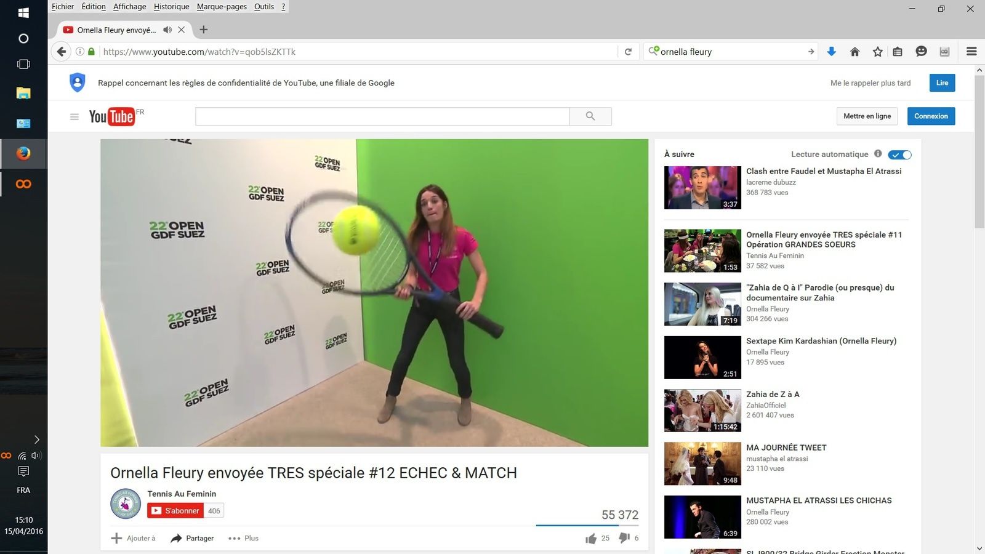985x554 pixels.
Task: Click the ornella fleury search box
Action: (x=731, y=52)
